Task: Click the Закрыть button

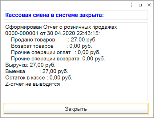Action: click(76, 109)
